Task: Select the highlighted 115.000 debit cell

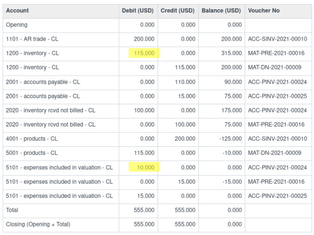Action: 144,53
